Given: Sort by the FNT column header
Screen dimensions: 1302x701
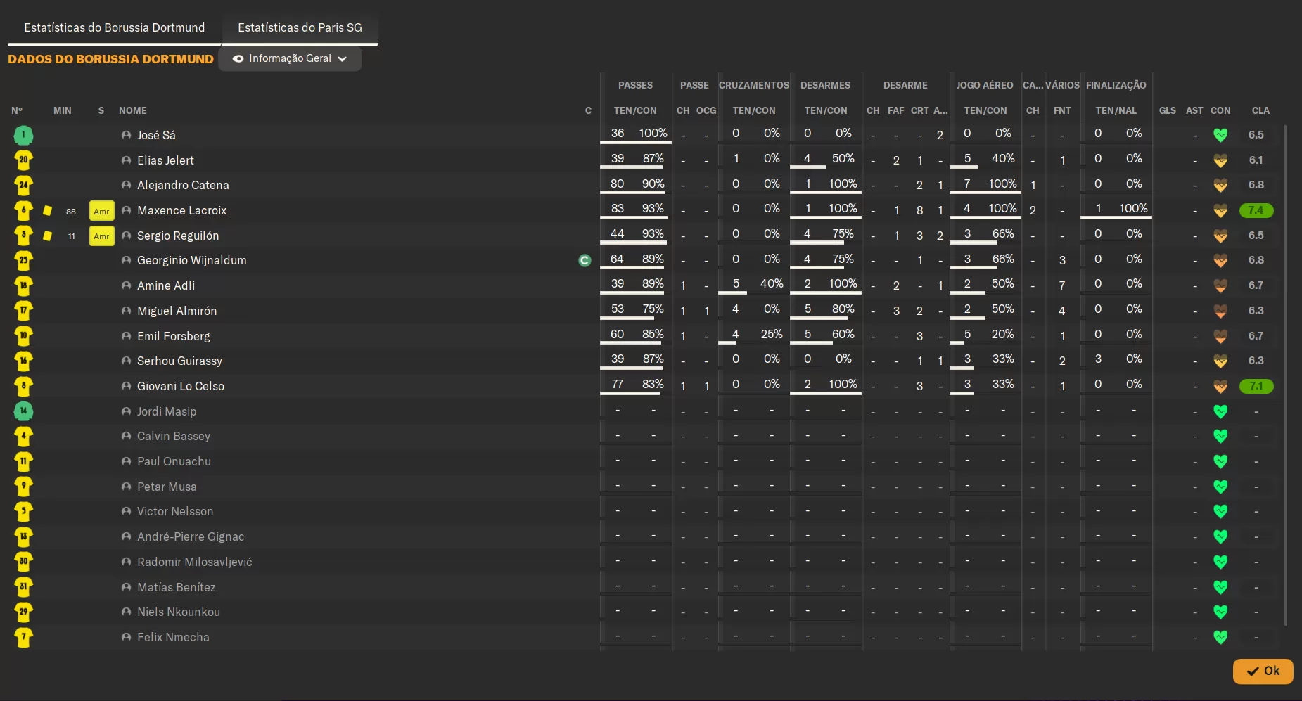Looking at the screenshot, I should tap(1062, 110).
